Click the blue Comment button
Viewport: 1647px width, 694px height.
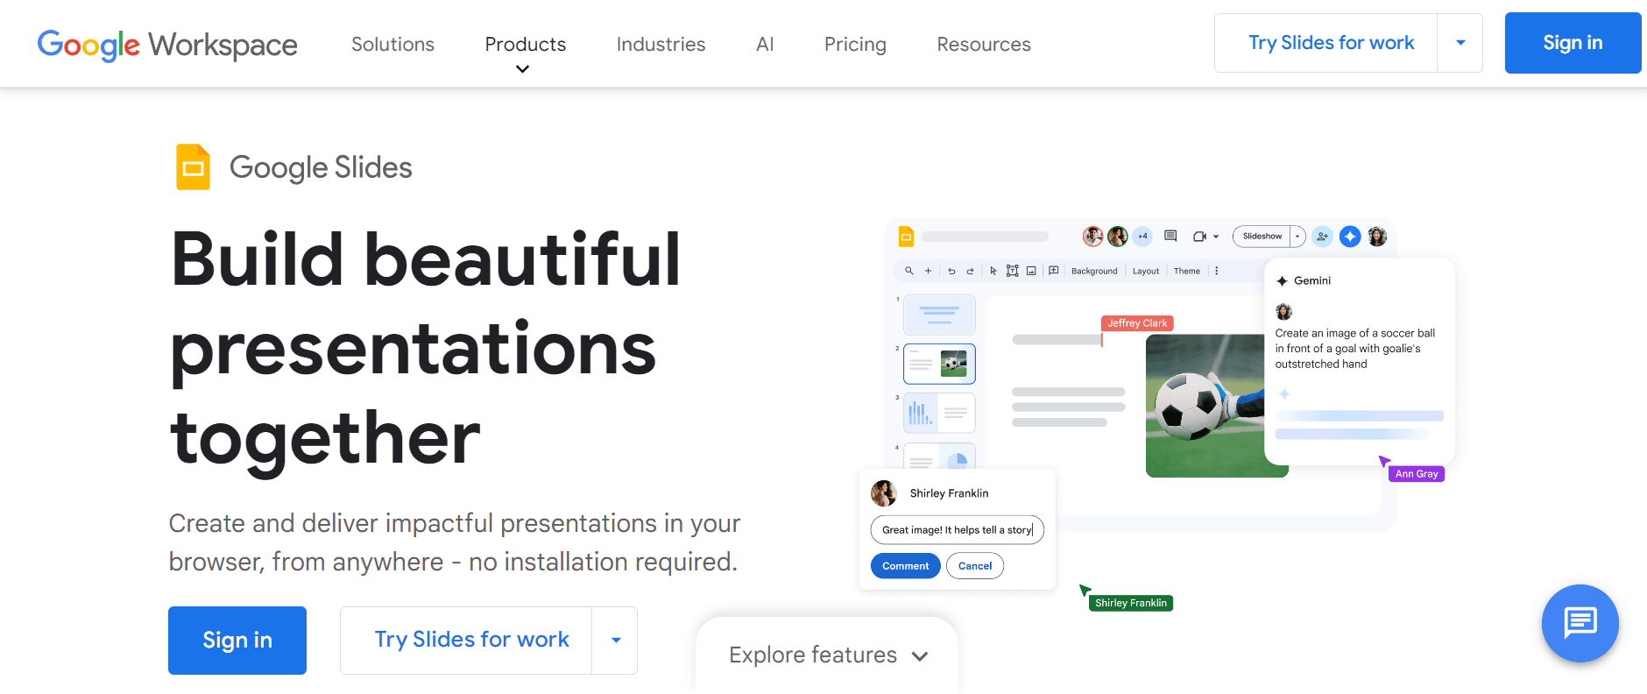click(906, 566)
